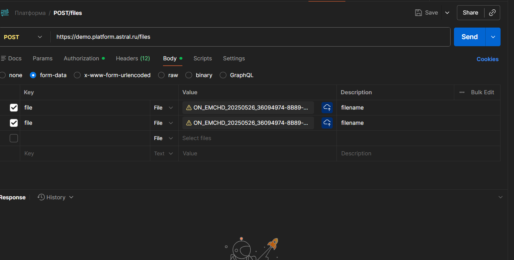
Task: Open the Docs tab
Action: pos(11,58)
